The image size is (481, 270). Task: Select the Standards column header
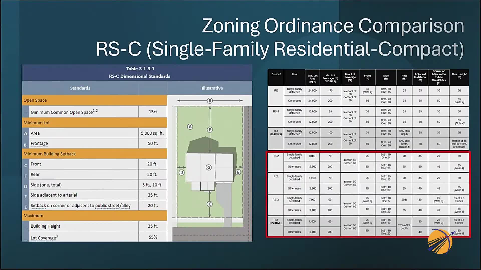(x=80, y=88)
